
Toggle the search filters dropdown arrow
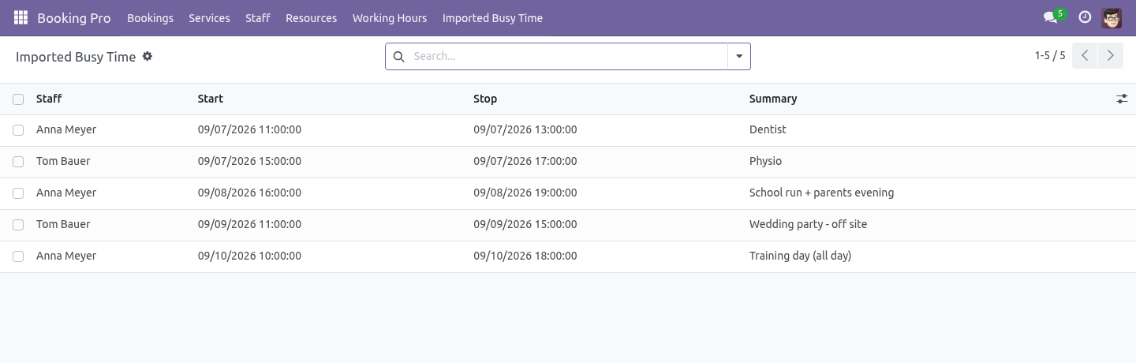739,57
